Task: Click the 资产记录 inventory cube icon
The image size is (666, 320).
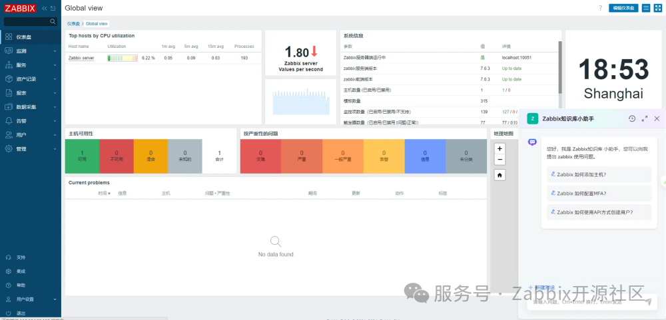Action: (9, 79)
